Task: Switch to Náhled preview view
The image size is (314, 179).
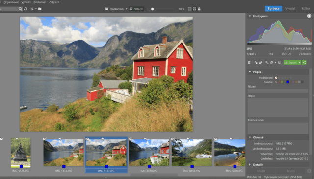Action: (x=136, y=9)
